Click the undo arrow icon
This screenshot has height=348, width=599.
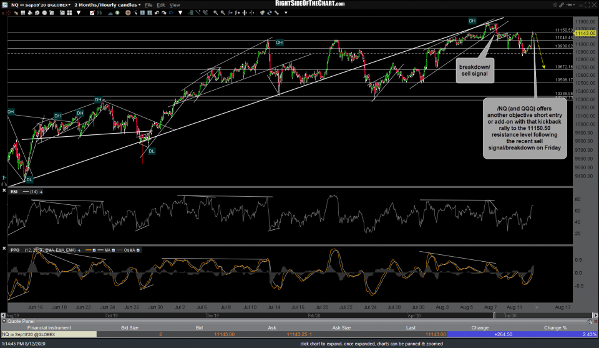(x=157, y=12)
